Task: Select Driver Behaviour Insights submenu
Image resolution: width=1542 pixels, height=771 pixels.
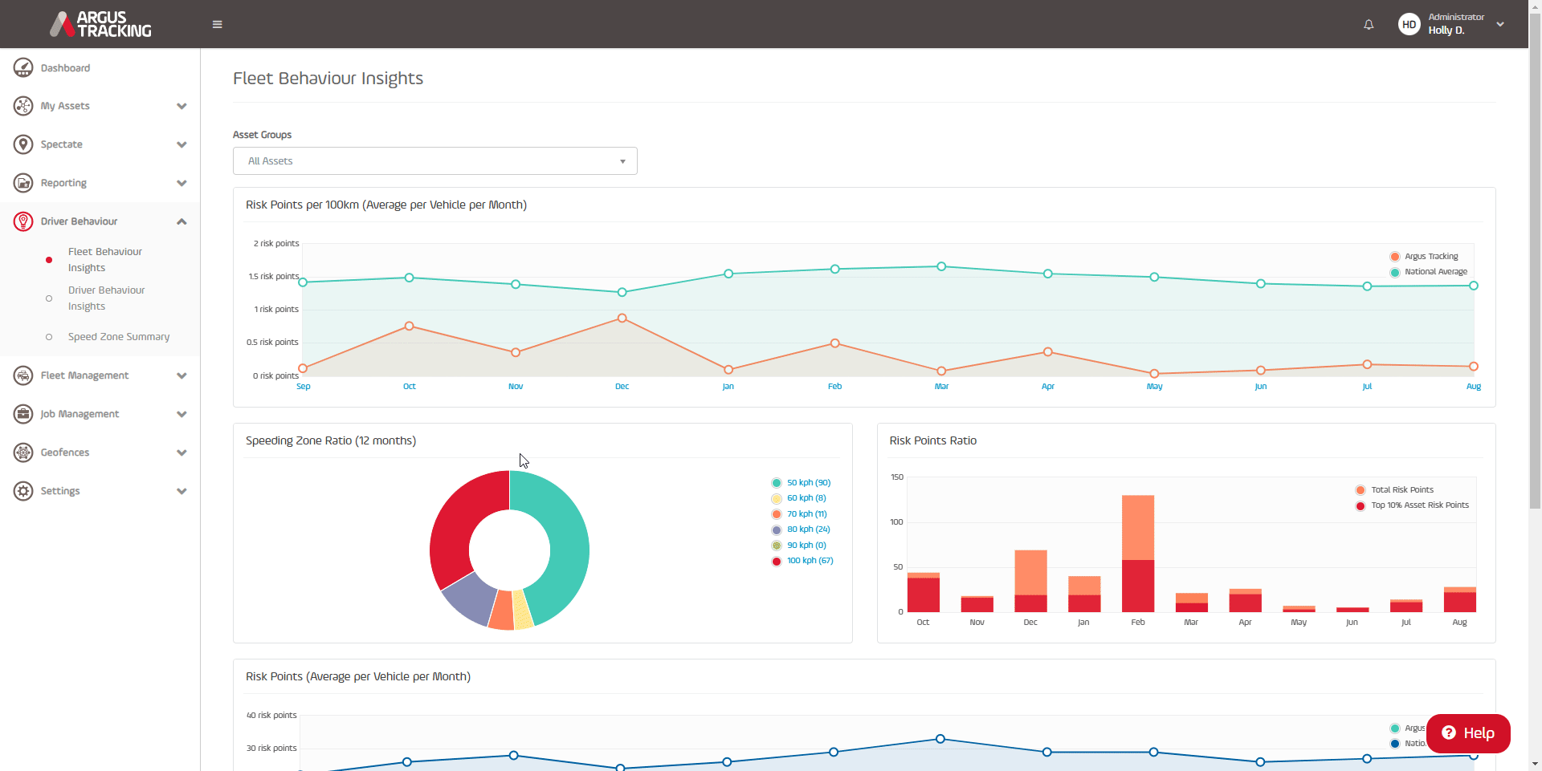Action: tap(107, 298)
